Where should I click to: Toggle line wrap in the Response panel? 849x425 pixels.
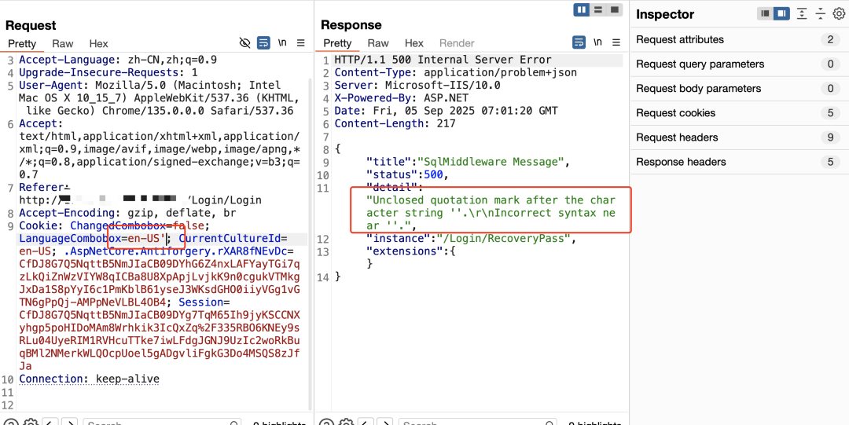[x=579, y=42]
